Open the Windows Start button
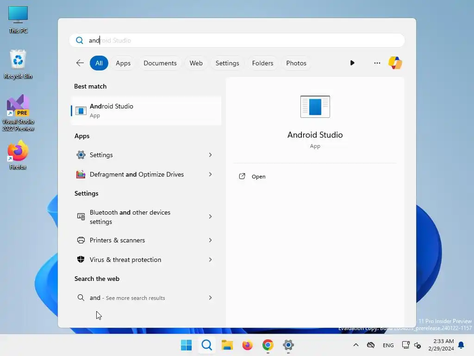 [x=186, y=345]
